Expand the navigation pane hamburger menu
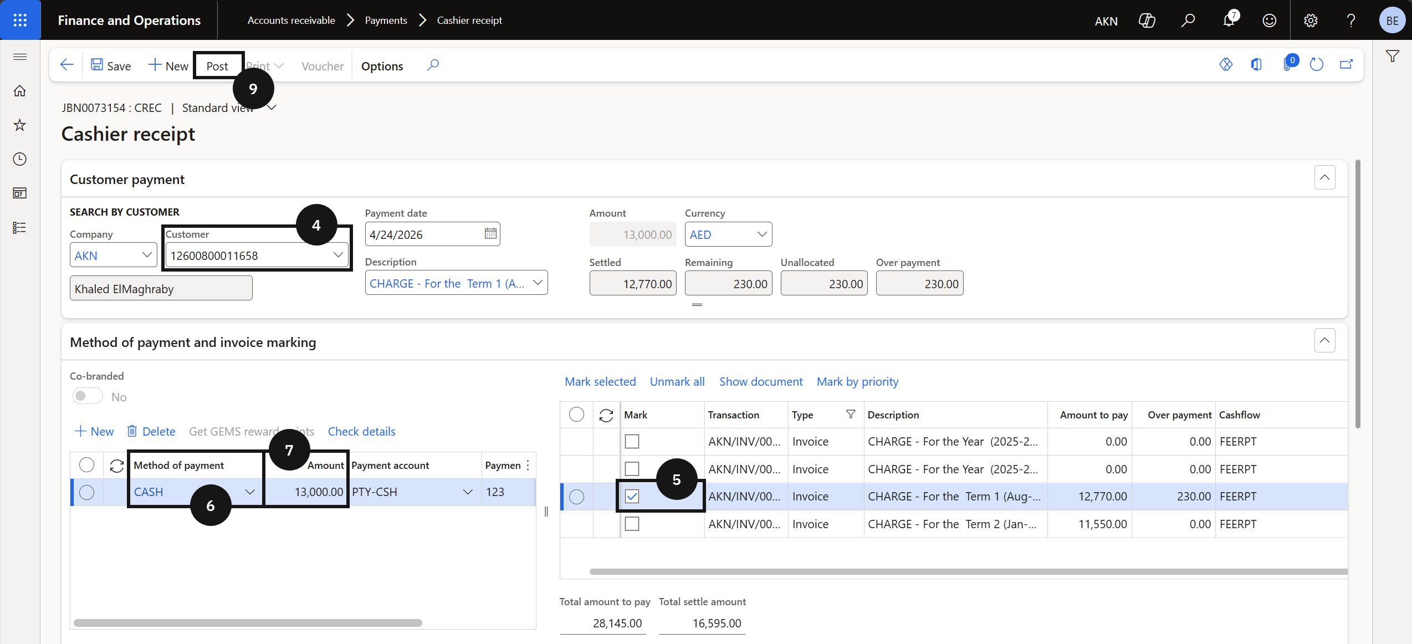Image resolution: width=1412 pixels, height=644 pixels. coord(20,57)
